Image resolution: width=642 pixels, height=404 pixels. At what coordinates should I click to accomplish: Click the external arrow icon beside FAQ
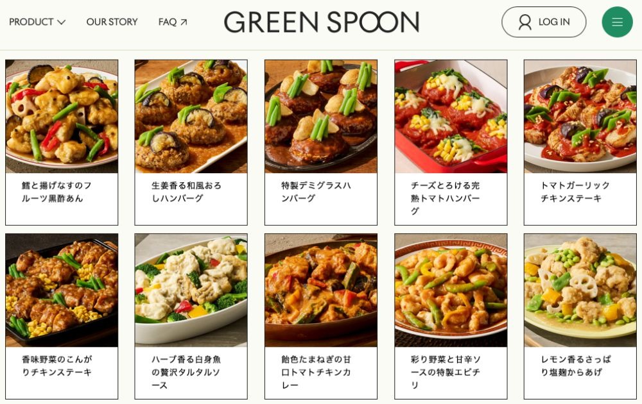pos(184,22)
